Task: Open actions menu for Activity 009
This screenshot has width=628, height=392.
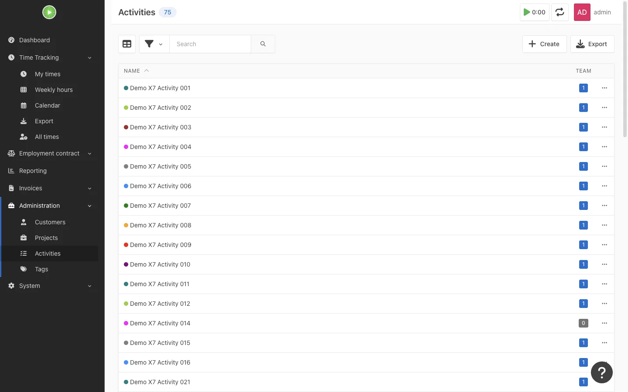Action: (x=604, y=245)
